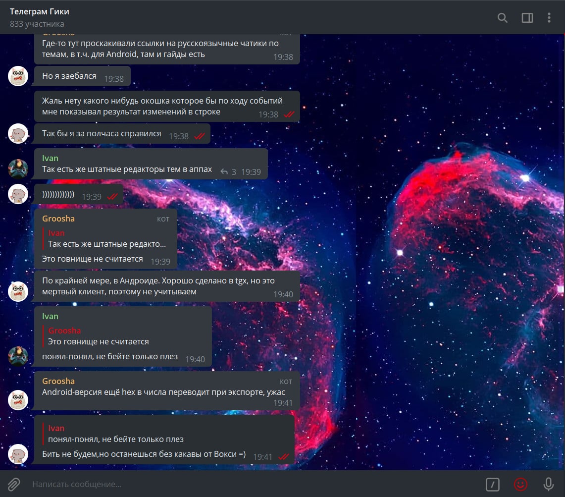Click Ivan's avatar beside 'понял-понял, не бейте' message
Viewport: 565px width, 497px height.
click(18, 356)
